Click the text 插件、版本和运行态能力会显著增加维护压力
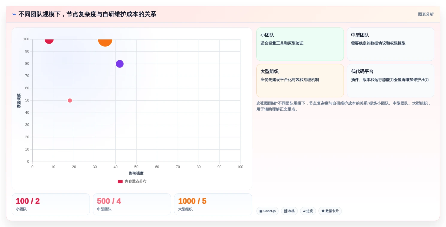 pos(390,80)
